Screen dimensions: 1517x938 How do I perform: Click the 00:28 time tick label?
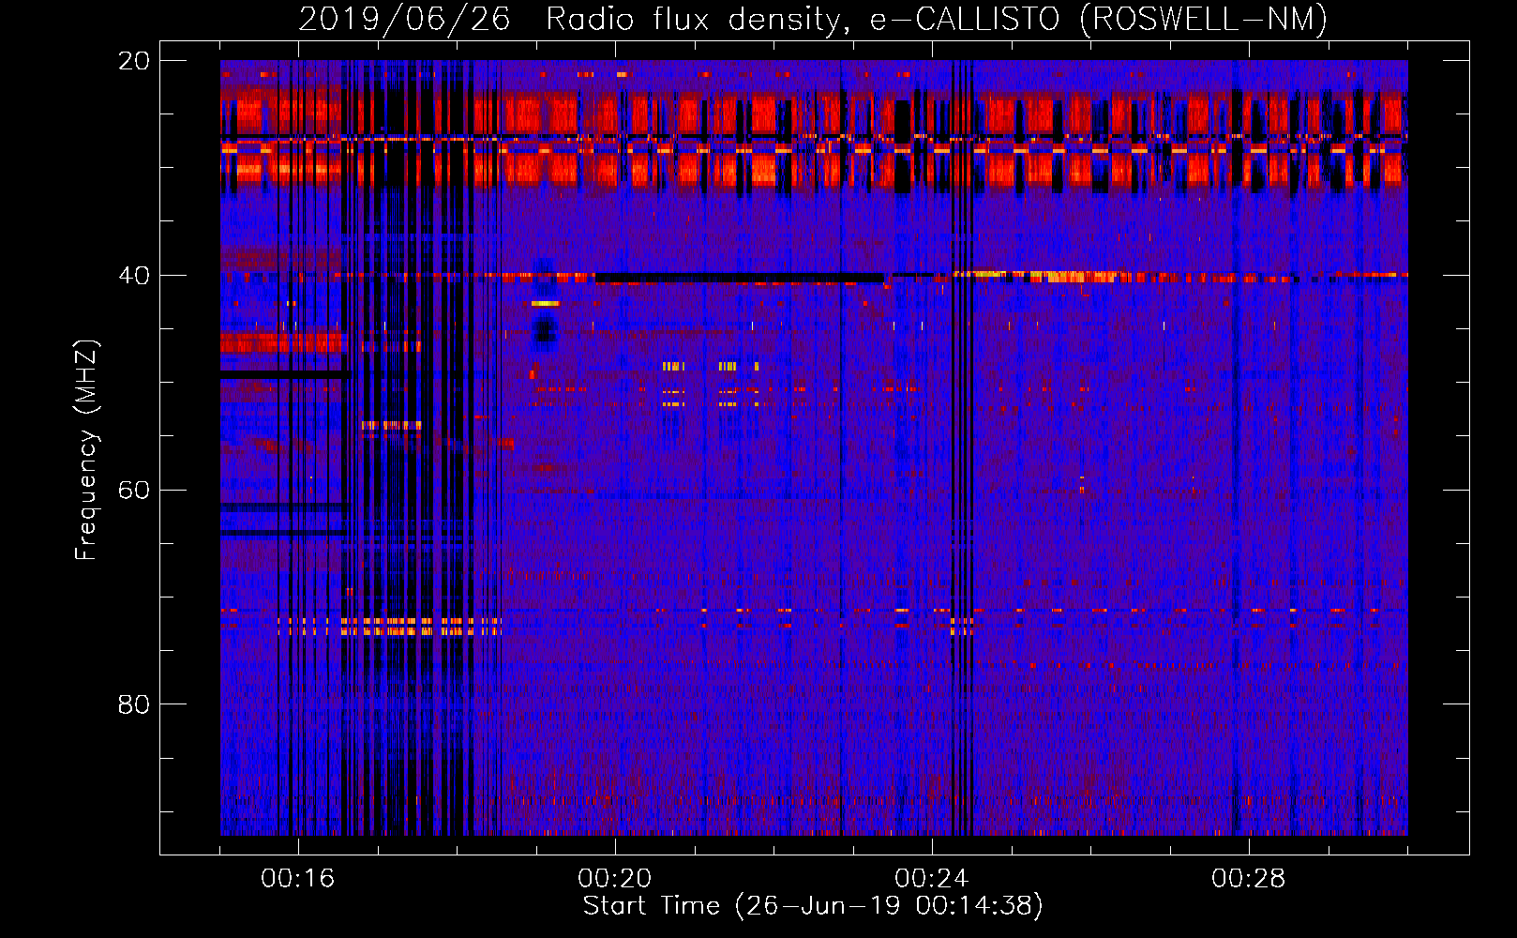click(1248, 879)
